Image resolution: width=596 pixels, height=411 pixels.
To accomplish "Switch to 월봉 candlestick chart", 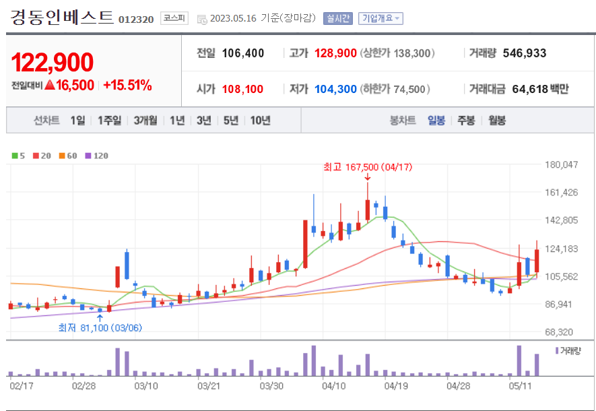I will click(497, 121).
